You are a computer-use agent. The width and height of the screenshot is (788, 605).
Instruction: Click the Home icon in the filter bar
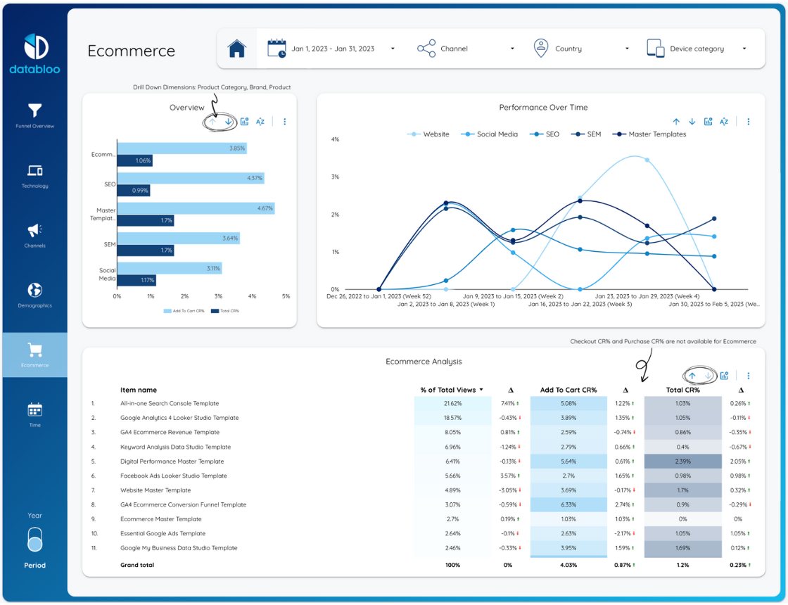(236, 49)
